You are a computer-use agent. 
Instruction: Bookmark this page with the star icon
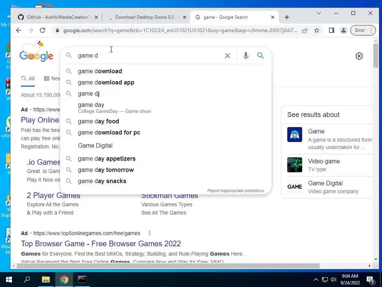[317, 30]
